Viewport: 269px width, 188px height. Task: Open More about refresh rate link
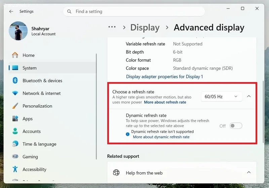click(165, 102)
